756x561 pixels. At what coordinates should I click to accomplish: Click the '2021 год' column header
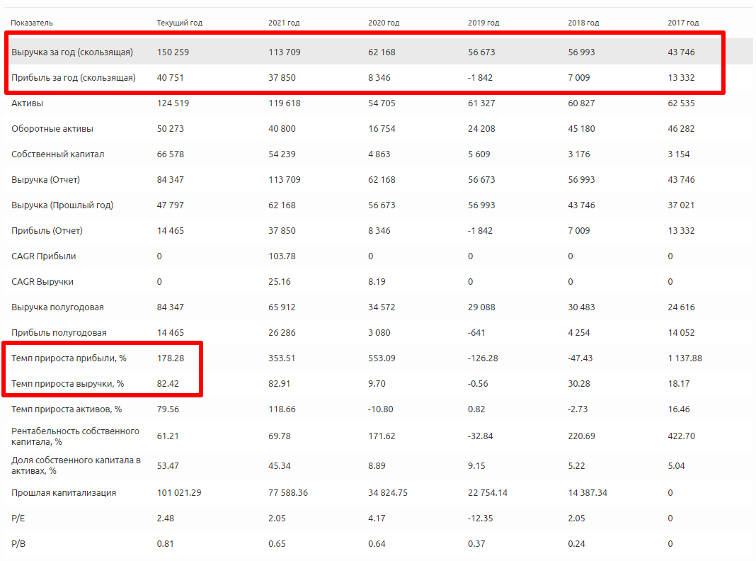click(284, 23)
